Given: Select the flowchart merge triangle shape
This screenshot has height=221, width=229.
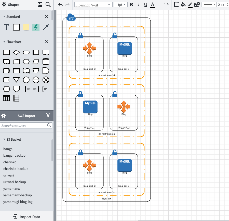Looking at the screenshot, I should tap(16, 80).
